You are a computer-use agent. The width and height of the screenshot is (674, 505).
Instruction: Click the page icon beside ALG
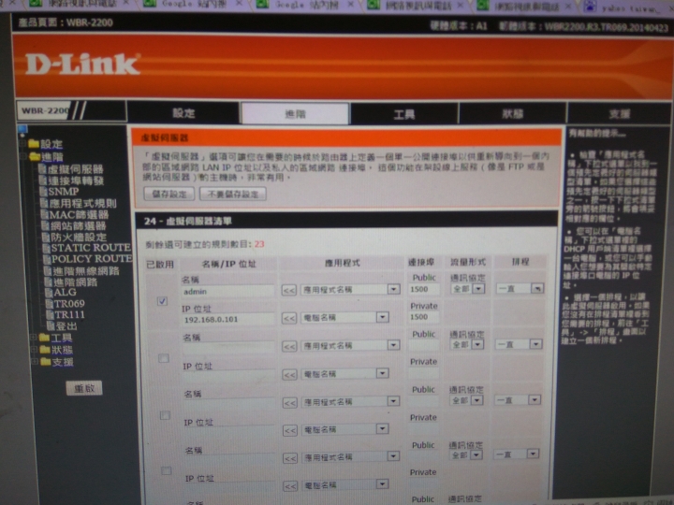(x=49, y=293)
